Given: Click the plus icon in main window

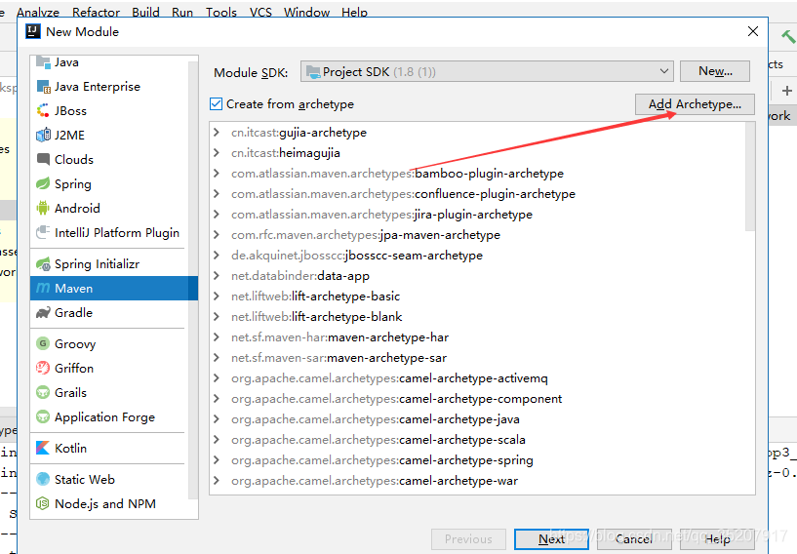Looking at the screenshot, I should (x=787, y=91).
